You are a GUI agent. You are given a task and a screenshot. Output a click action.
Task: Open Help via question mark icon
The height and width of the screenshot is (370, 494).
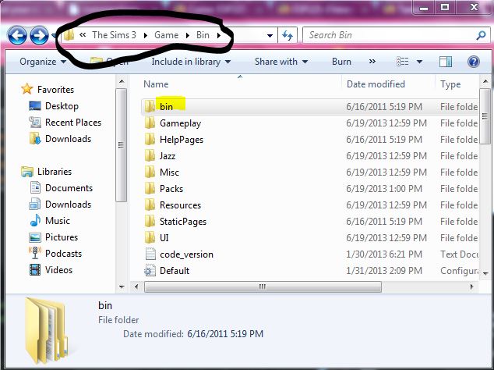click(474, 62)
